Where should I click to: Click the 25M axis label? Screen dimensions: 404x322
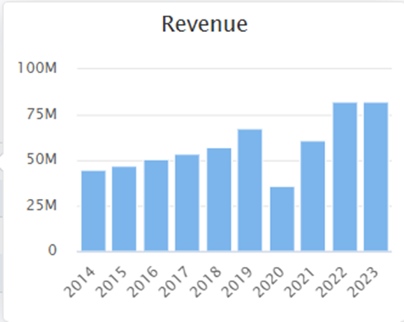41,205
